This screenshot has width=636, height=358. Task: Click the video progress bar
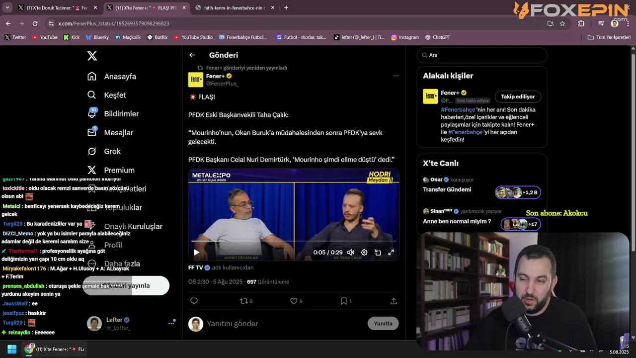pyautogui.click(x=293, y=242)
